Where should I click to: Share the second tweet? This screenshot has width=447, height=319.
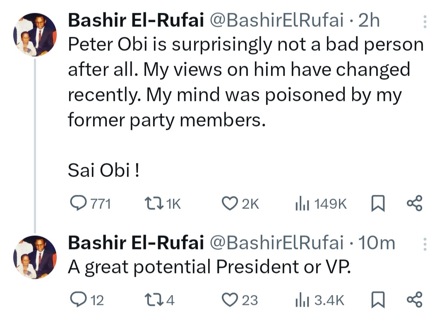[x=414, y=300]
